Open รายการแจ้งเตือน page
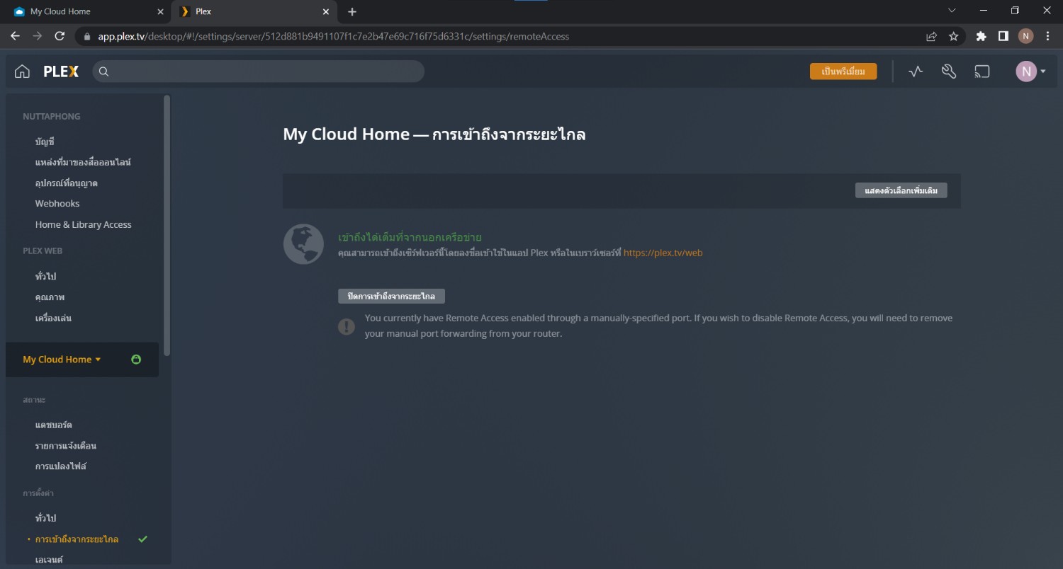Viewport: 1063px width, 569px height. pyautogui.click(x=66, y=446)
